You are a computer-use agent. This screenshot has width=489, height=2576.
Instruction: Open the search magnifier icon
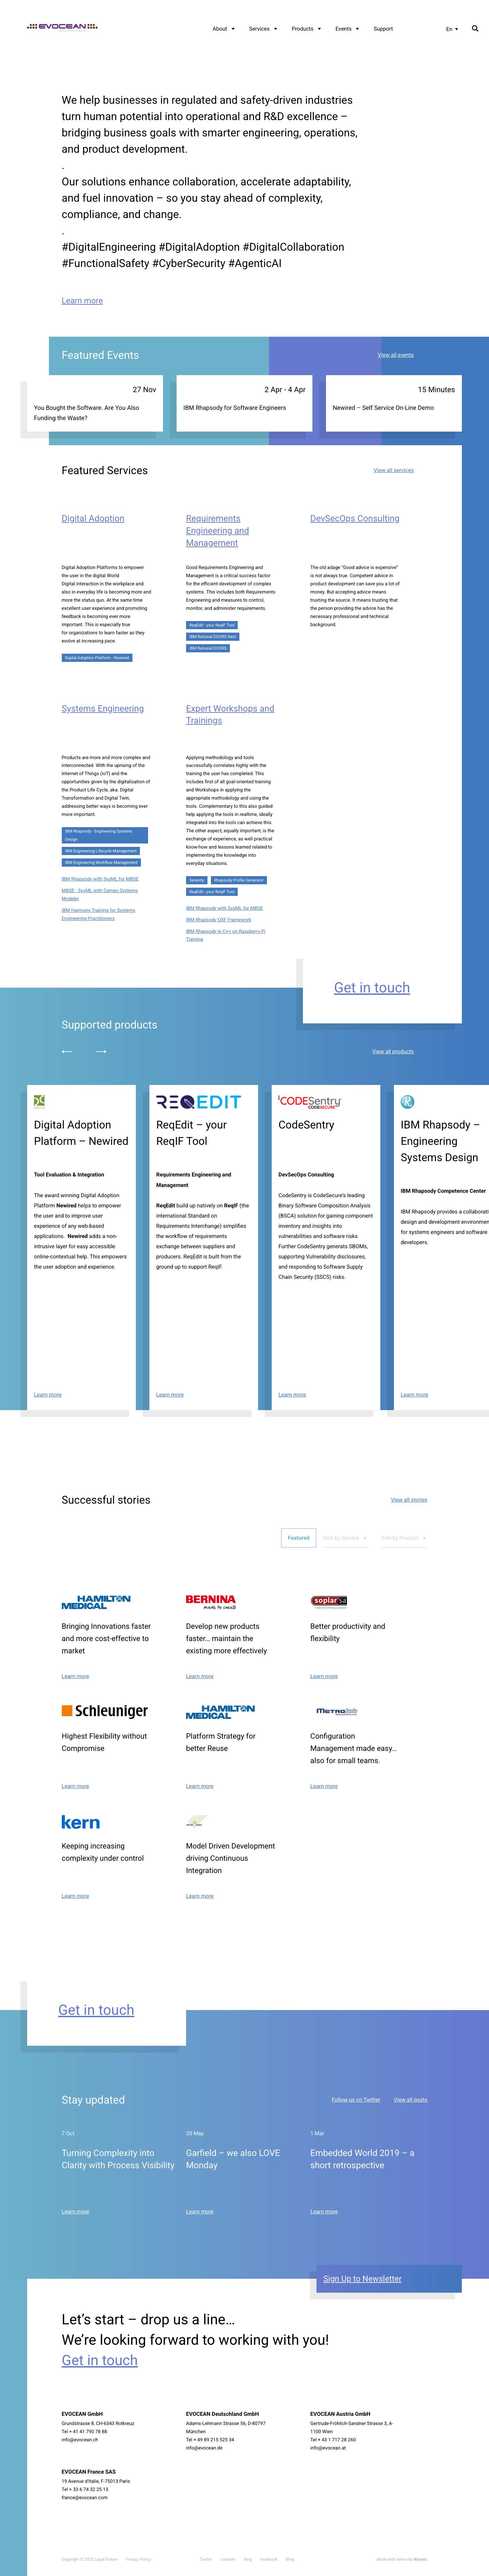tap(475, 29)
